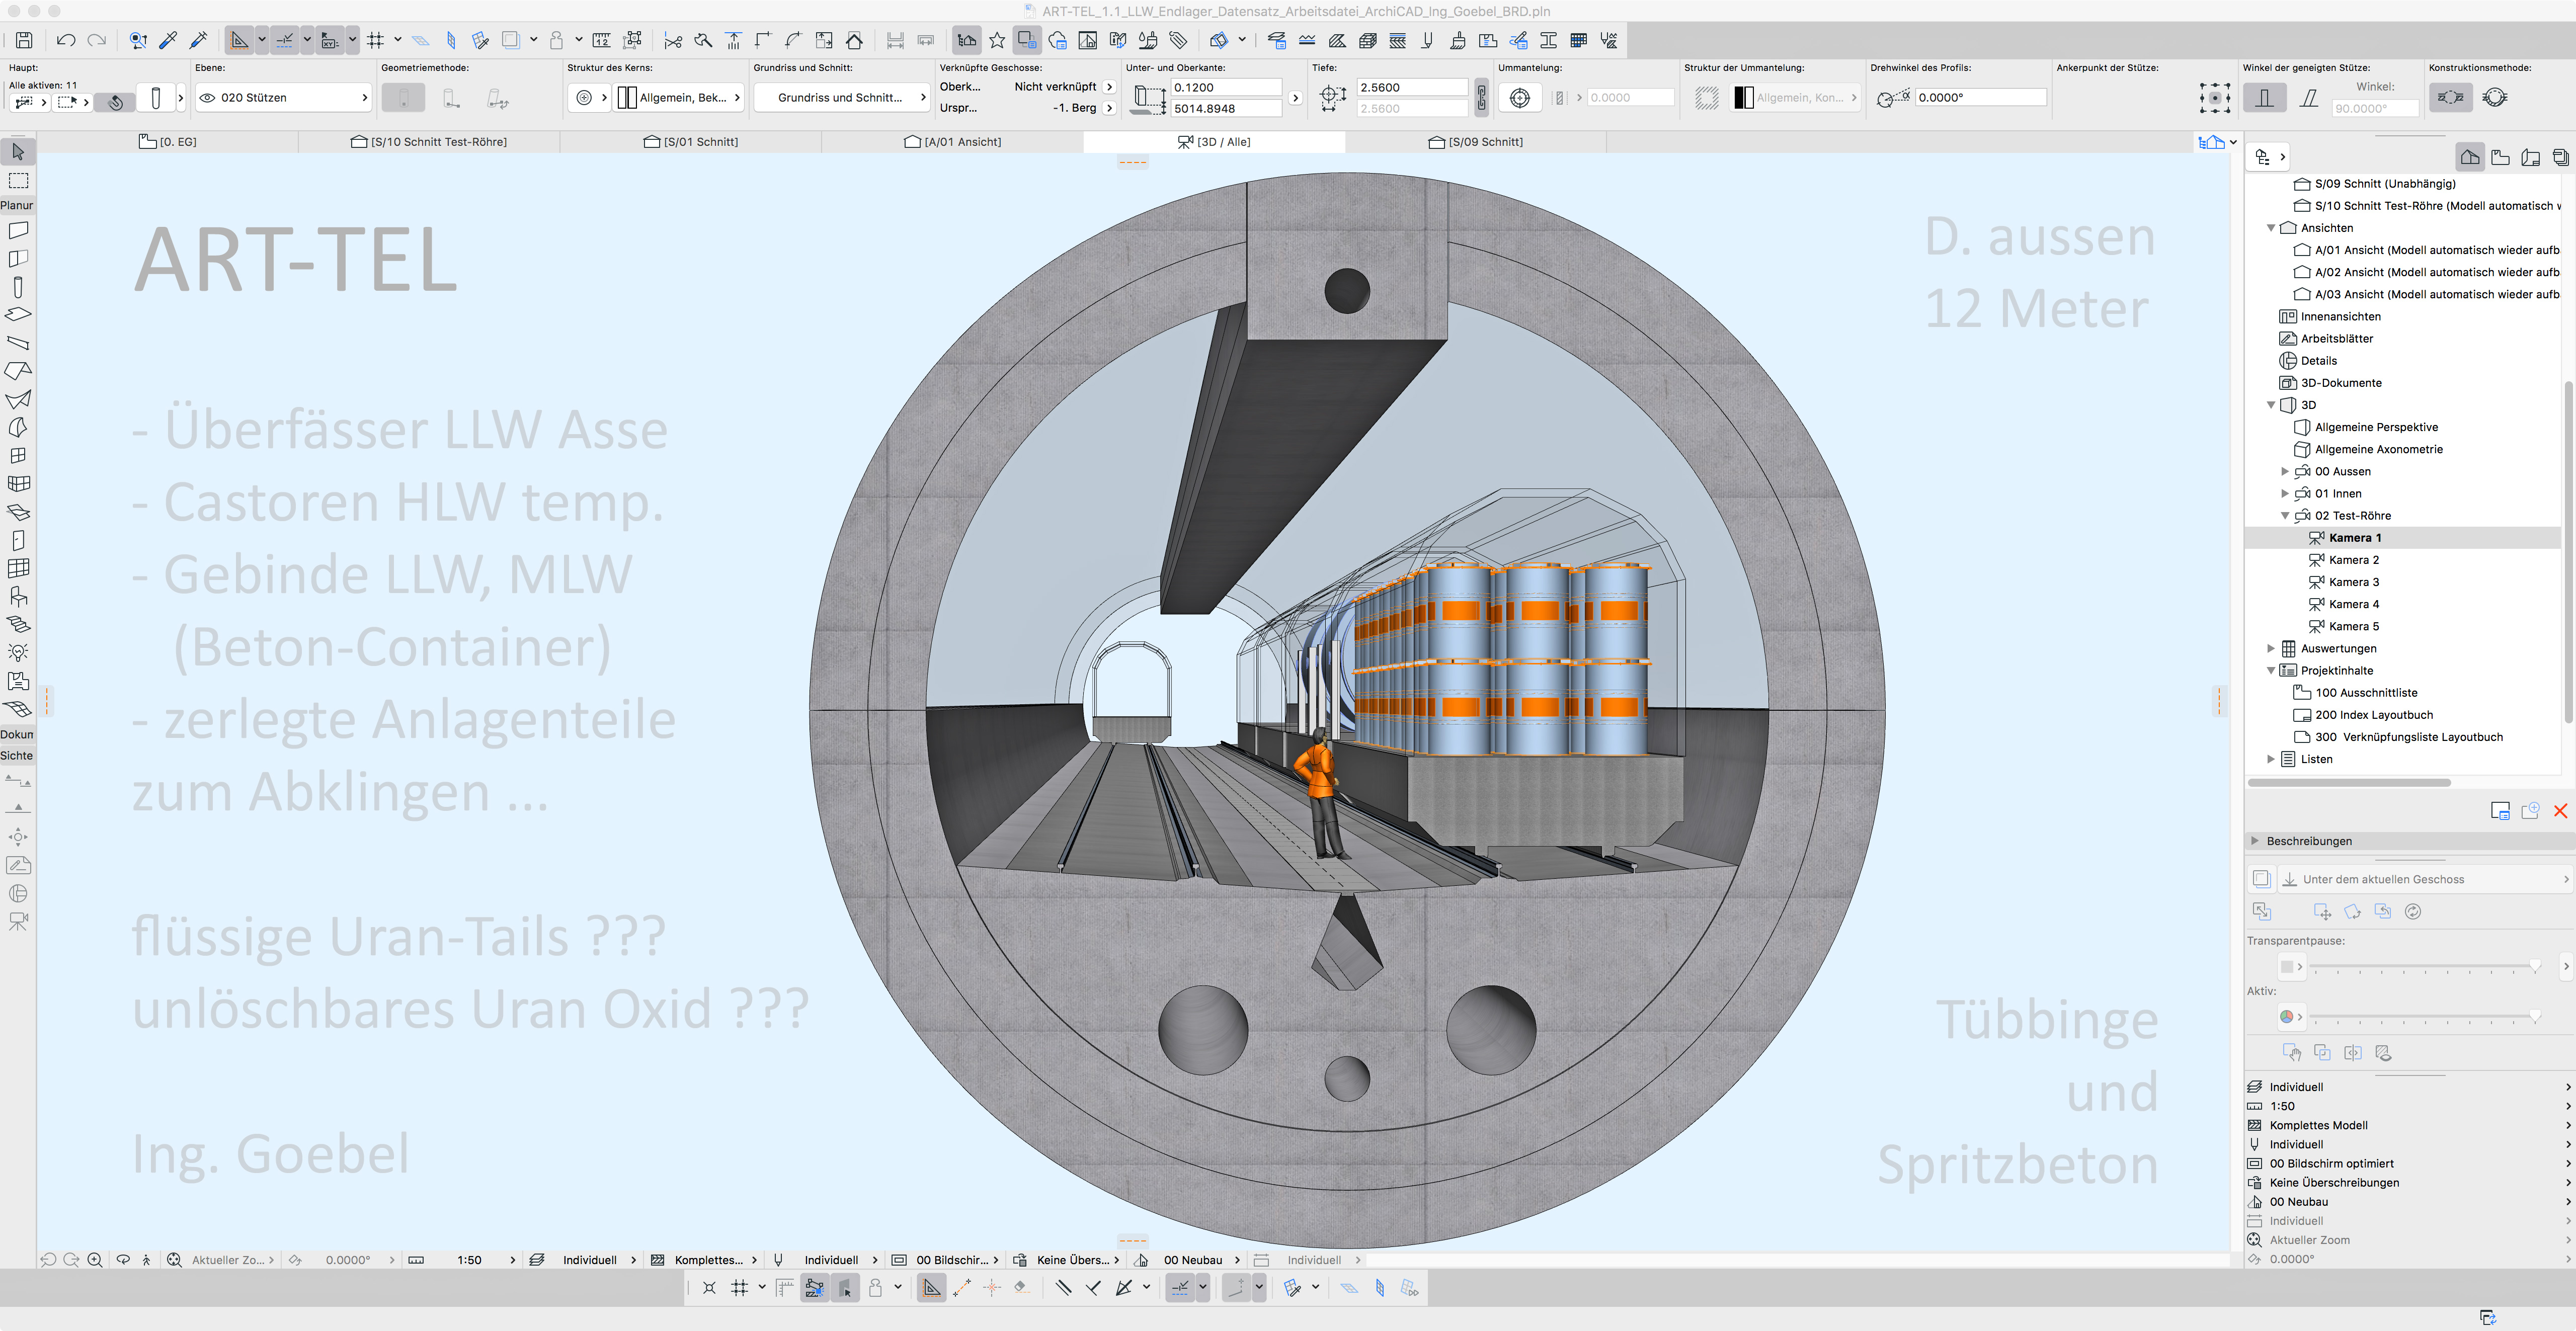Image resolution: width=2576 pixels, height=1331 pixels.
Task: Open the Grundriss und Schnitt dropdown
Action: point(841,98)
